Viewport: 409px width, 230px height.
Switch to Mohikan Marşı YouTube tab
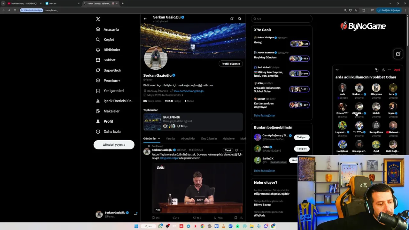tap(24, 4)
